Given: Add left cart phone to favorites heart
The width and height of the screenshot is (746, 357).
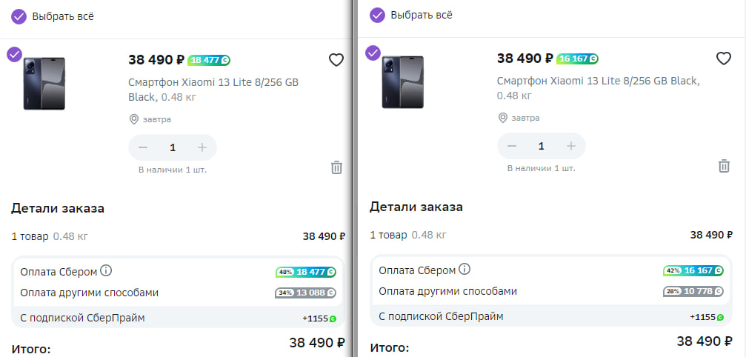Looking at the screenshot, I should tap(336, 60).
